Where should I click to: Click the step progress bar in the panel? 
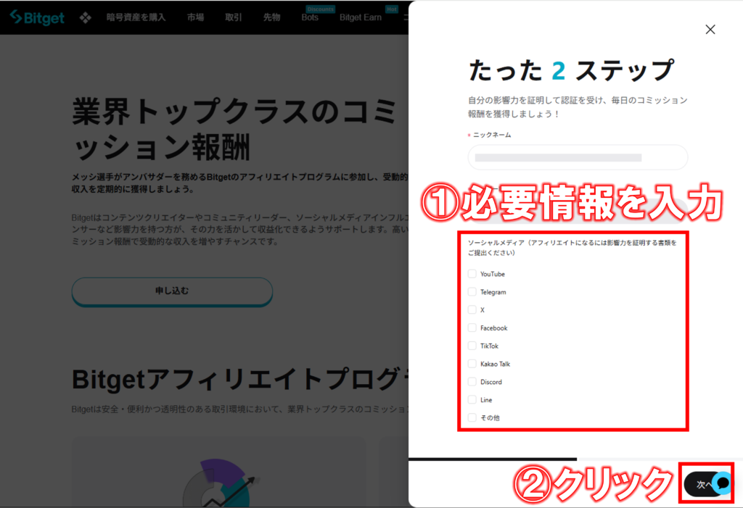[x=575, y=459]
